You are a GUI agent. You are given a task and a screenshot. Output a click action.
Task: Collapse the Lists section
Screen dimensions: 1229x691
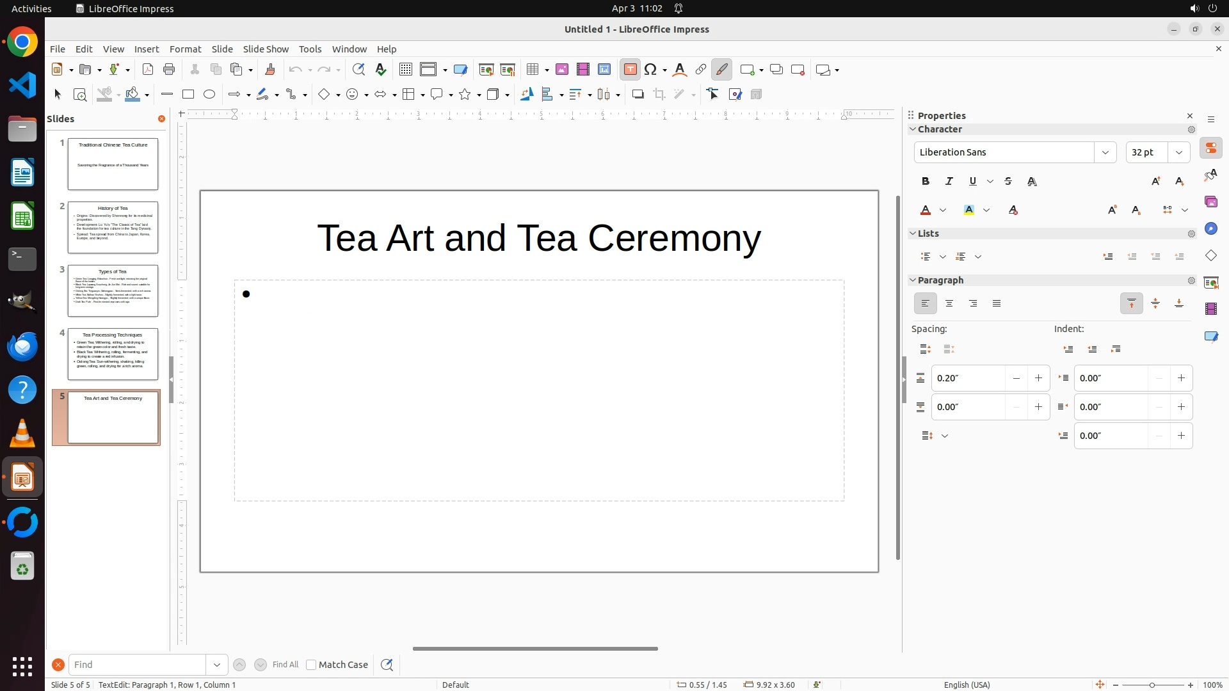(x=913, y=234)
